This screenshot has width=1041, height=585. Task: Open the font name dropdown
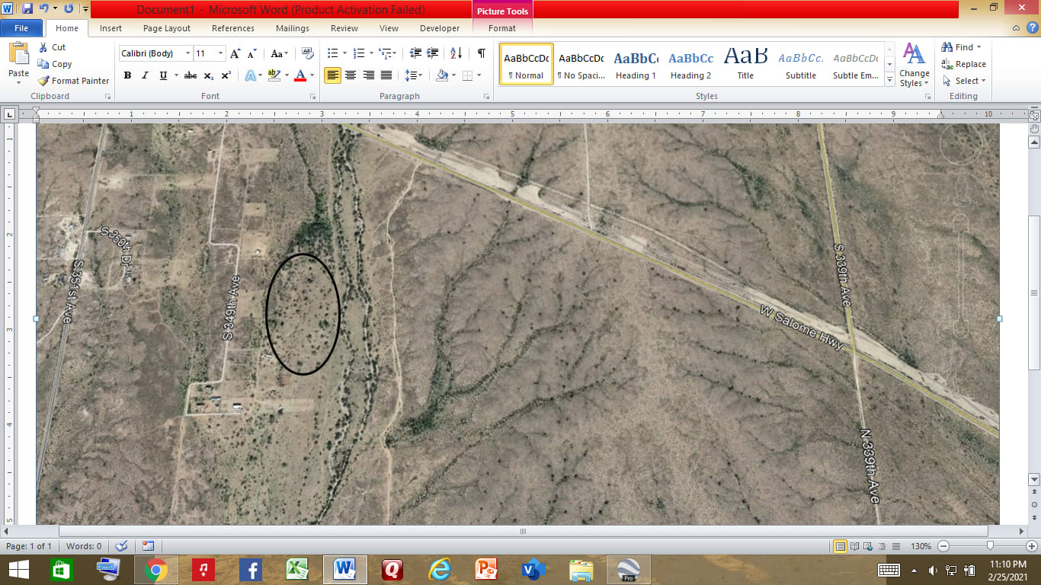(x=187, y=53)
